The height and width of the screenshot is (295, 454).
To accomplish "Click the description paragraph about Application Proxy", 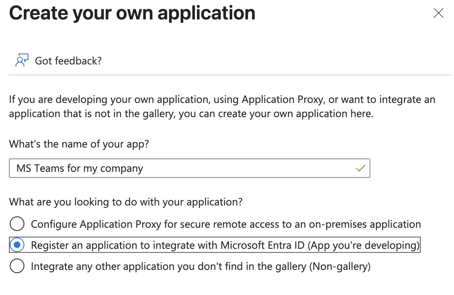I will (x=222, y=106).
